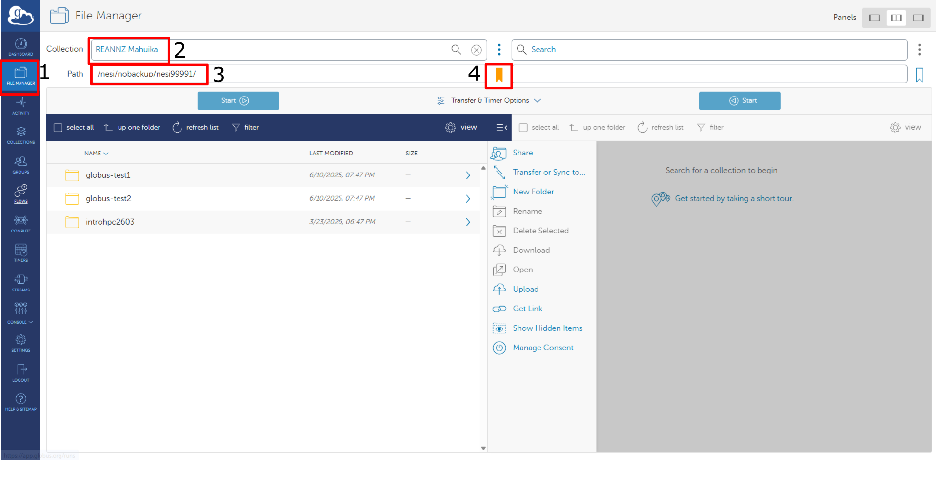Screen dimensions: 936x502
Task: Open introhpc2603 using its chevron
Action: 468,222
